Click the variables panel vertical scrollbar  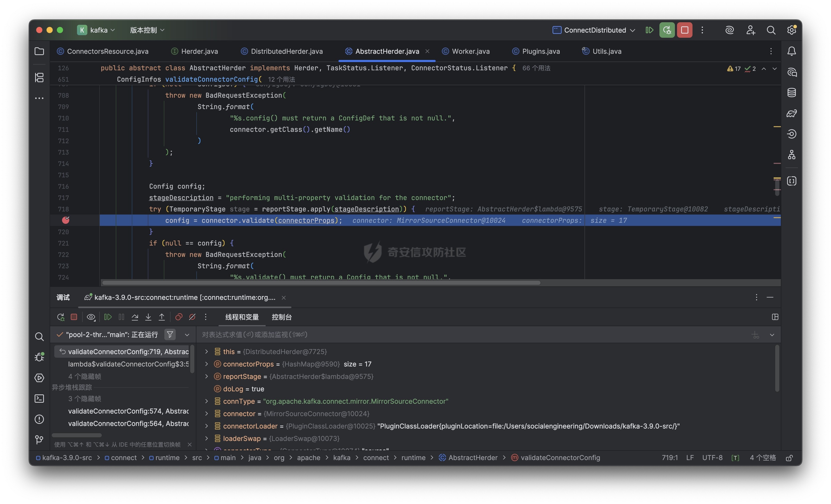tap(777, 368)
